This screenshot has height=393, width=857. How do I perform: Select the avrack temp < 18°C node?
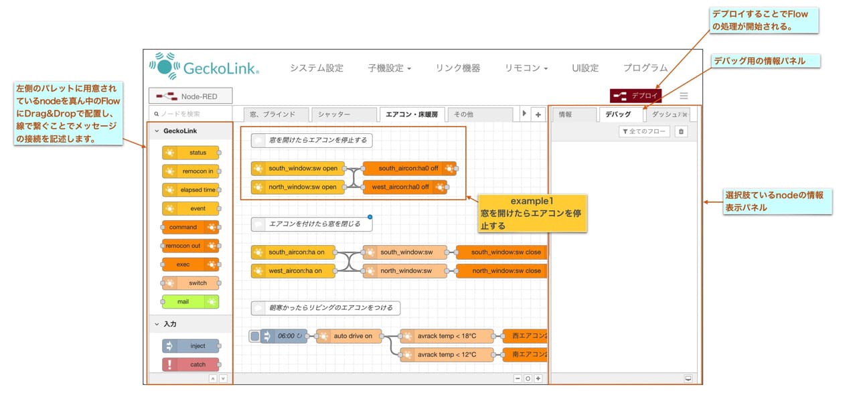click(447, 337)
